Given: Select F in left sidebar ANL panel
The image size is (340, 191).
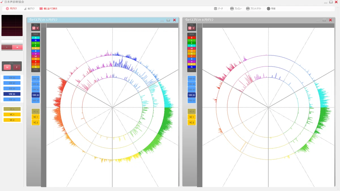Looking at the screenshot, I should (17, 67).
